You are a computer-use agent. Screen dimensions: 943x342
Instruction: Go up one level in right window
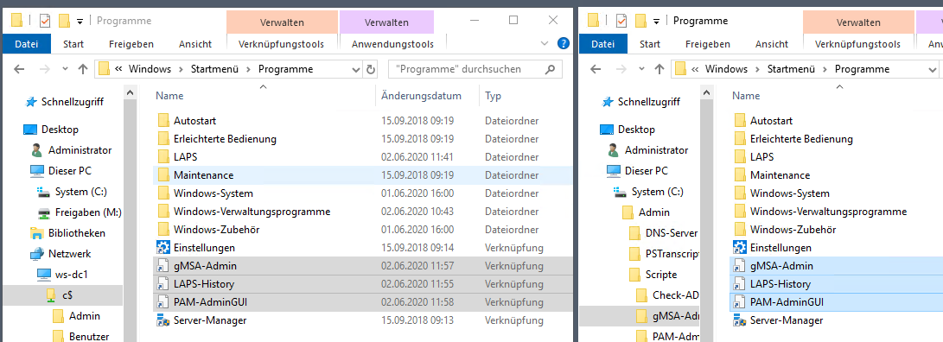pos(659,69)
